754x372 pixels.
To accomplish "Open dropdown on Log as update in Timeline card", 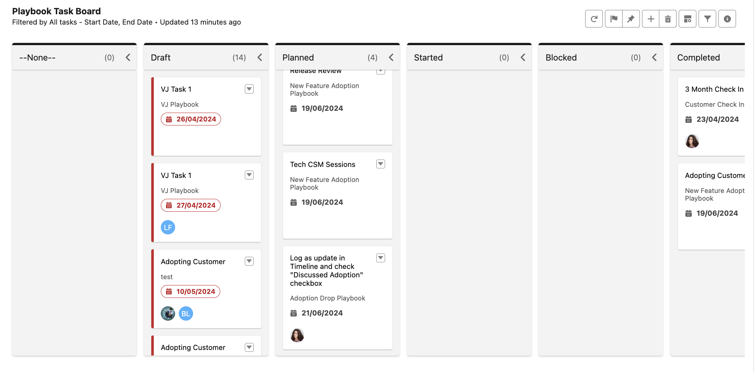I will 381,258.
